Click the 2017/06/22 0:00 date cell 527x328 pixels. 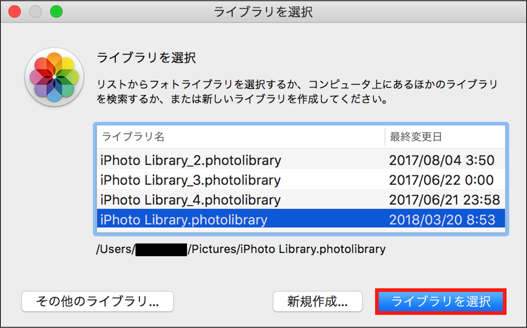point(441,180)
